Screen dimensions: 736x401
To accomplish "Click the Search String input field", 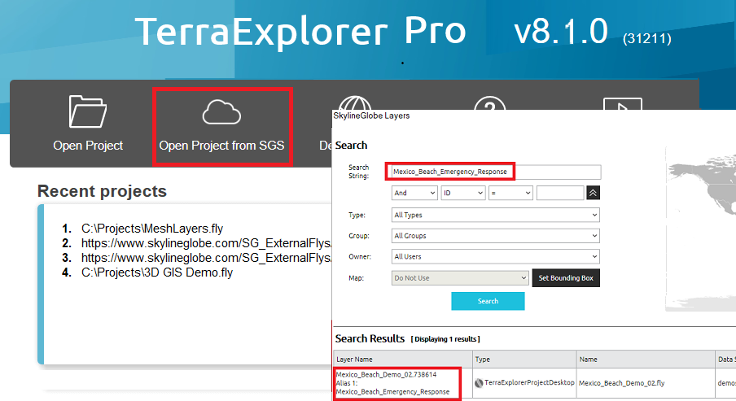I will (496, 172).
